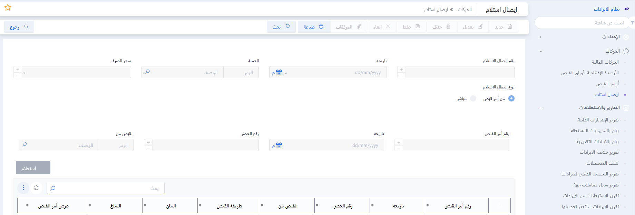
Task: Click the القبض من الرمز code field
Action: pyautogui.click(x=116, y=145)
